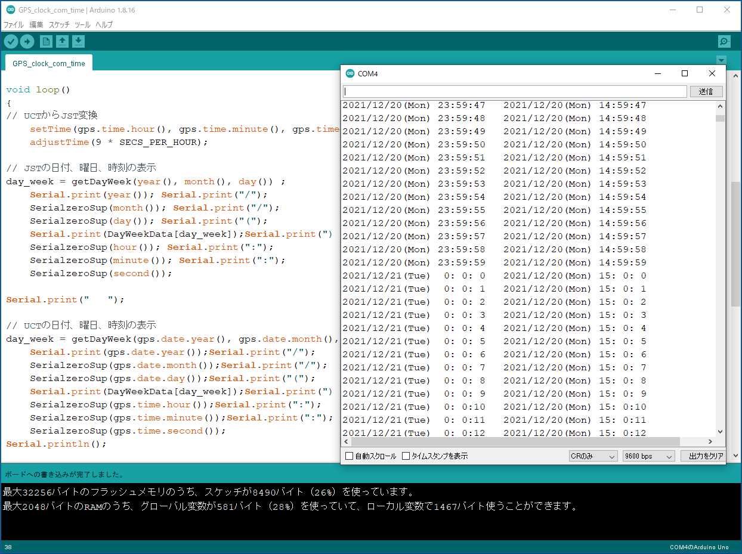The width and height of the screenshot is (742, 554).
Task: Open the 9600 bps baud rate dropdown
Action: (x=648, y=455)
